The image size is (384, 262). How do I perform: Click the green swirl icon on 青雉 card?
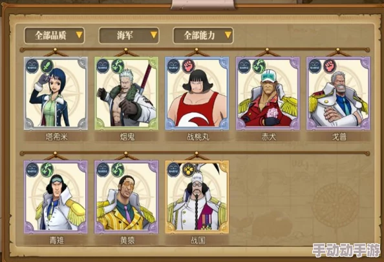(47, 170)
